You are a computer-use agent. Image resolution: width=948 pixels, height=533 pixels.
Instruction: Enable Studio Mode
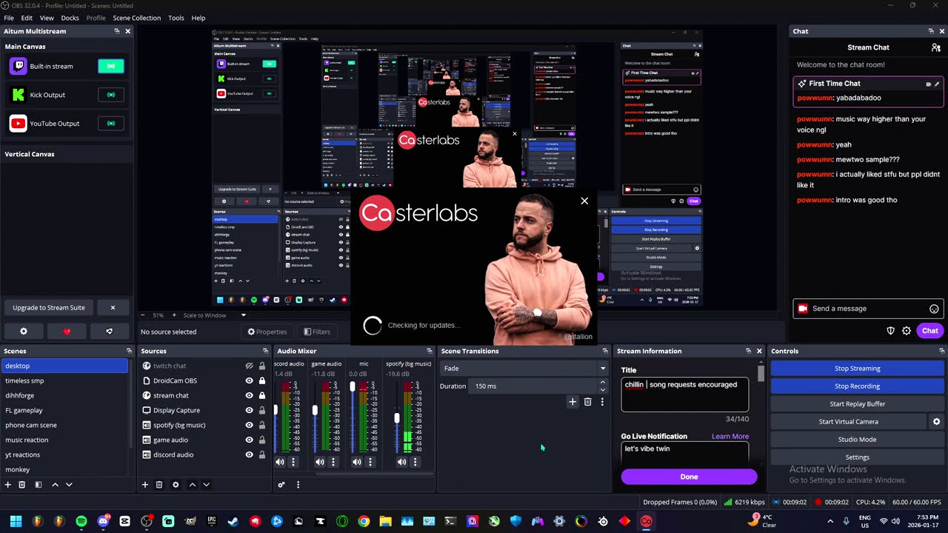[857, 439]
